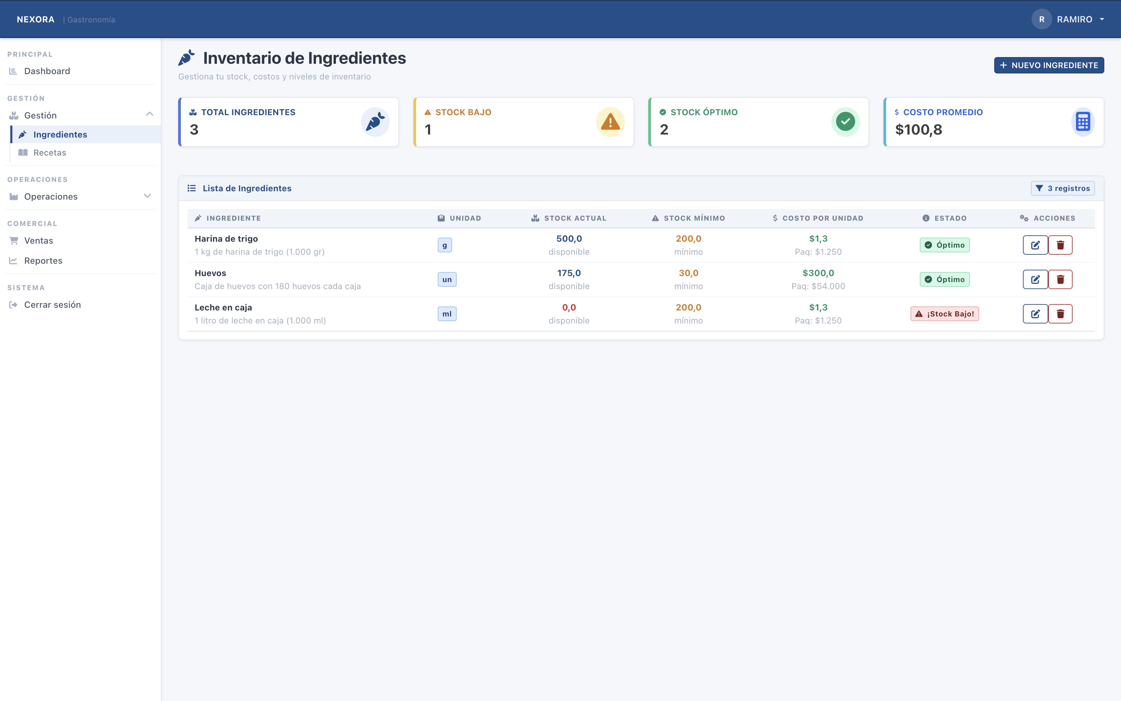Click the ¡Stock Bajo! status badge
Image resolution: width=1121 pixels, height=701 pixels.
tap(945, 314)
